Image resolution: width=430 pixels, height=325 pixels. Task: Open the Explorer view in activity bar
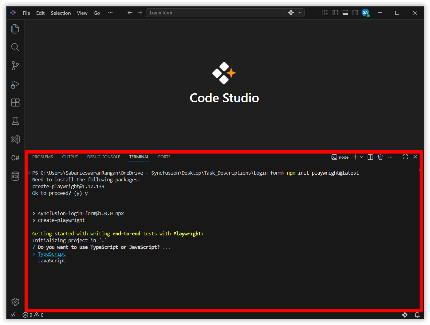point(15,29)
